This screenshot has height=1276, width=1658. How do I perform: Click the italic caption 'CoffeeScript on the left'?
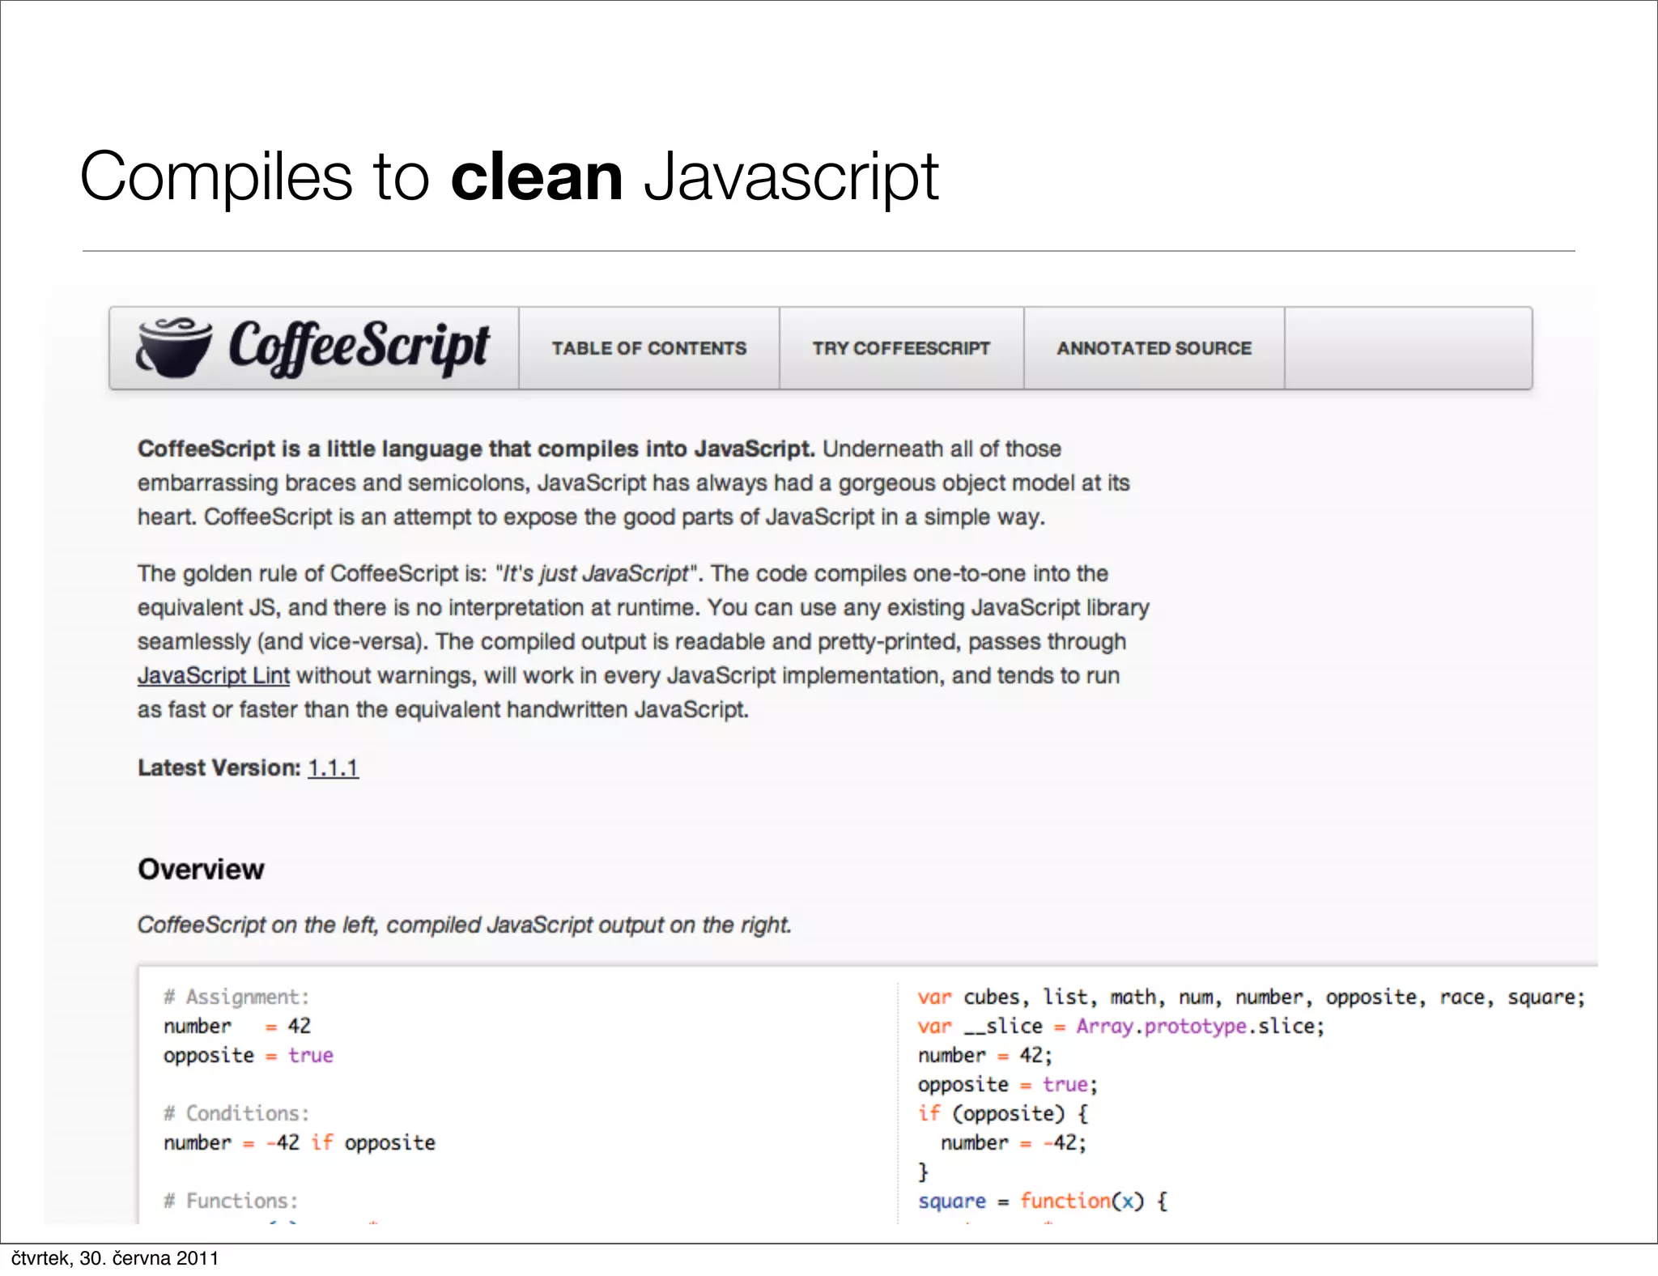tap(465, 925)
